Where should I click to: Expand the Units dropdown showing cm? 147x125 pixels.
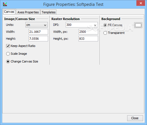tap(37, 25)
